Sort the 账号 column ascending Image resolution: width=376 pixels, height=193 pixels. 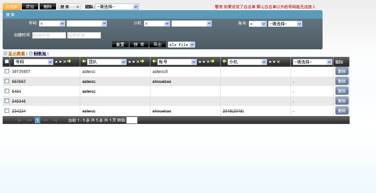200,62
